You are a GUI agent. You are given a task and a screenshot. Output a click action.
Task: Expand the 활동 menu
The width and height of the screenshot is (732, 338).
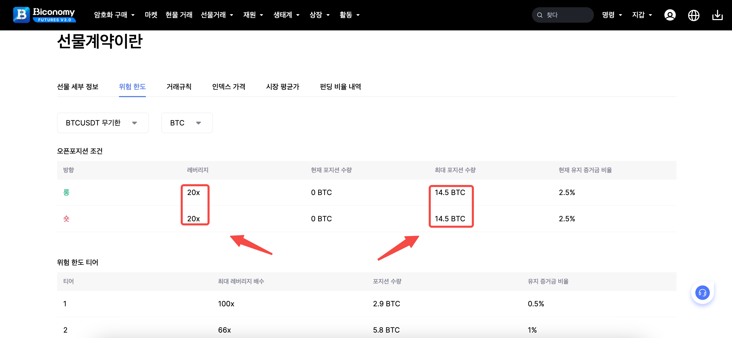coord(349,15)
